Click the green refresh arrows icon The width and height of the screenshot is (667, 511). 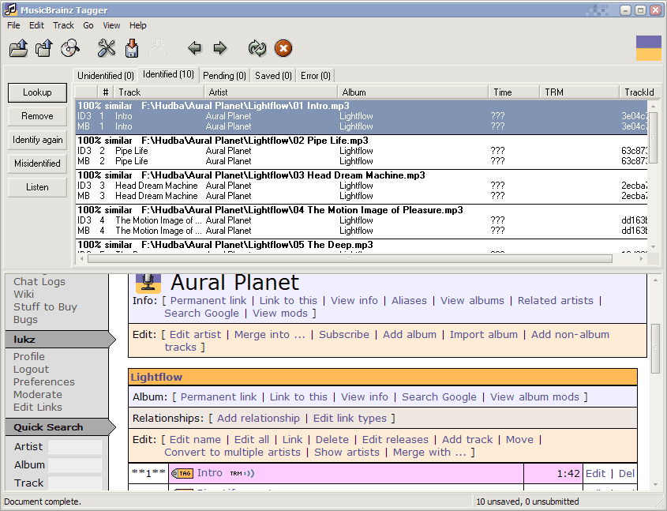coord(257,48)
